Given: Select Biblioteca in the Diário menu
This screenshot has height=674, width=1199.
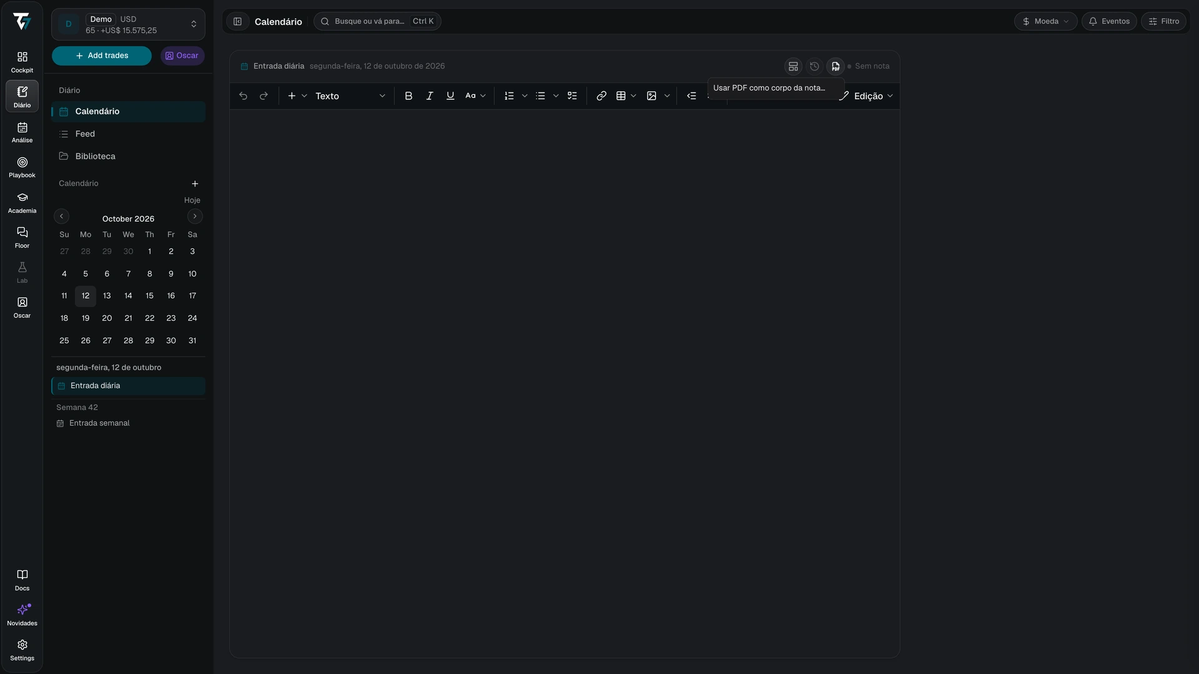Looking at the screenshot, I should (x=129, y=157).
